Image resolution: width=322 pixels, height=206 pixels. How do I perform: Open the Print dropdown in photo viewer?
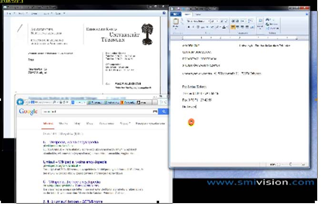click(22, 13)
